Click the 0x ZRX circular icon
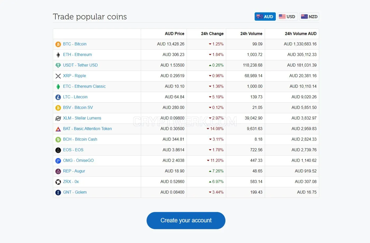Image resolution: width=370 pixels, height=243 pixels. 58,182
